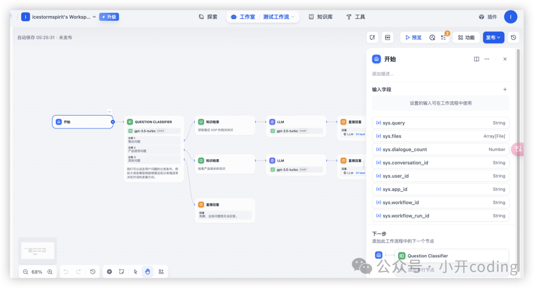Close the 开始 node panel
The image size is (534, 288).
point(505,59)
